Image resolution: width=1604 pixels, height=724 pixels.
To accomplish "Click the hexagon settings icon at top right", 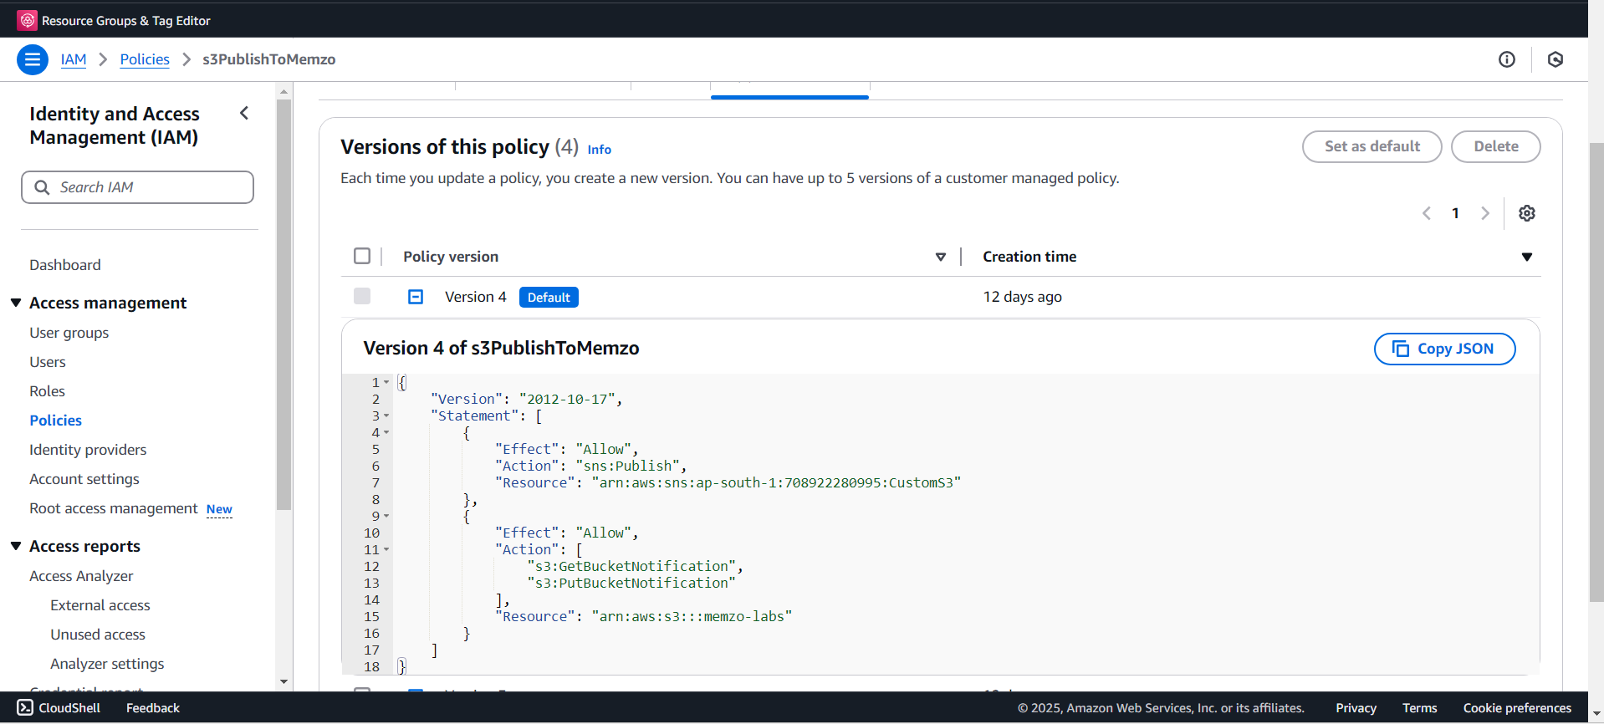I will coord(1555,59).
